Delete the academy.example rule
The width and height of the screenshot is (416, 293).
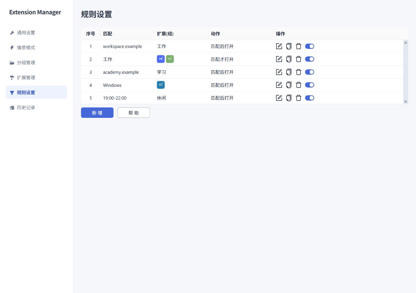click(x=298, y=72)
